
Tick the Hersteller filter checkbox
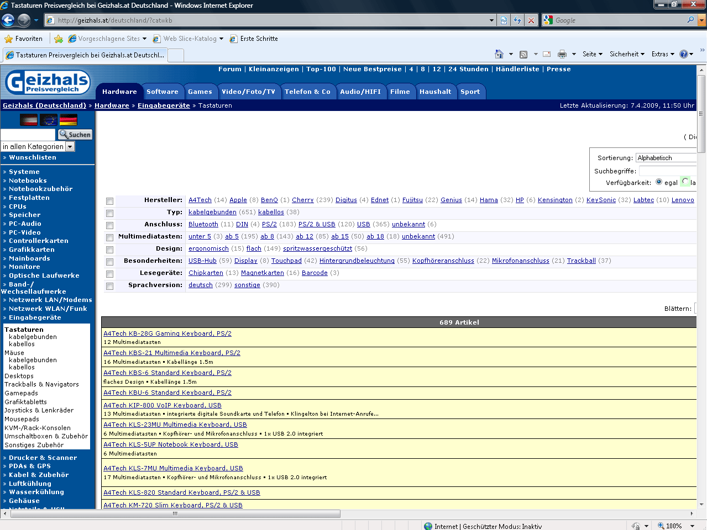coord(109,201)
